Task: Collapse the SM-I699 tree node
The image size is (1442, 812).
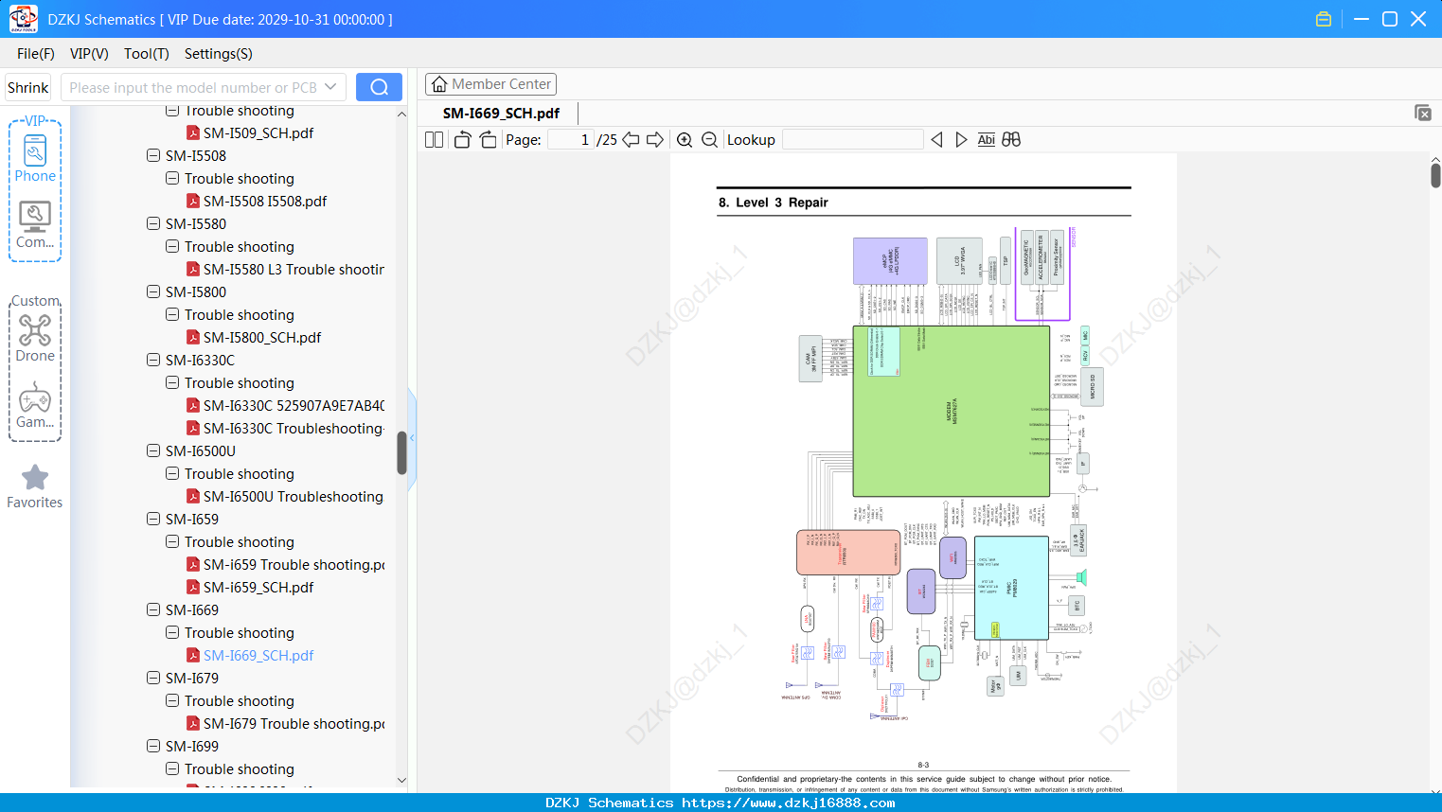Action: tap(153, 747)
